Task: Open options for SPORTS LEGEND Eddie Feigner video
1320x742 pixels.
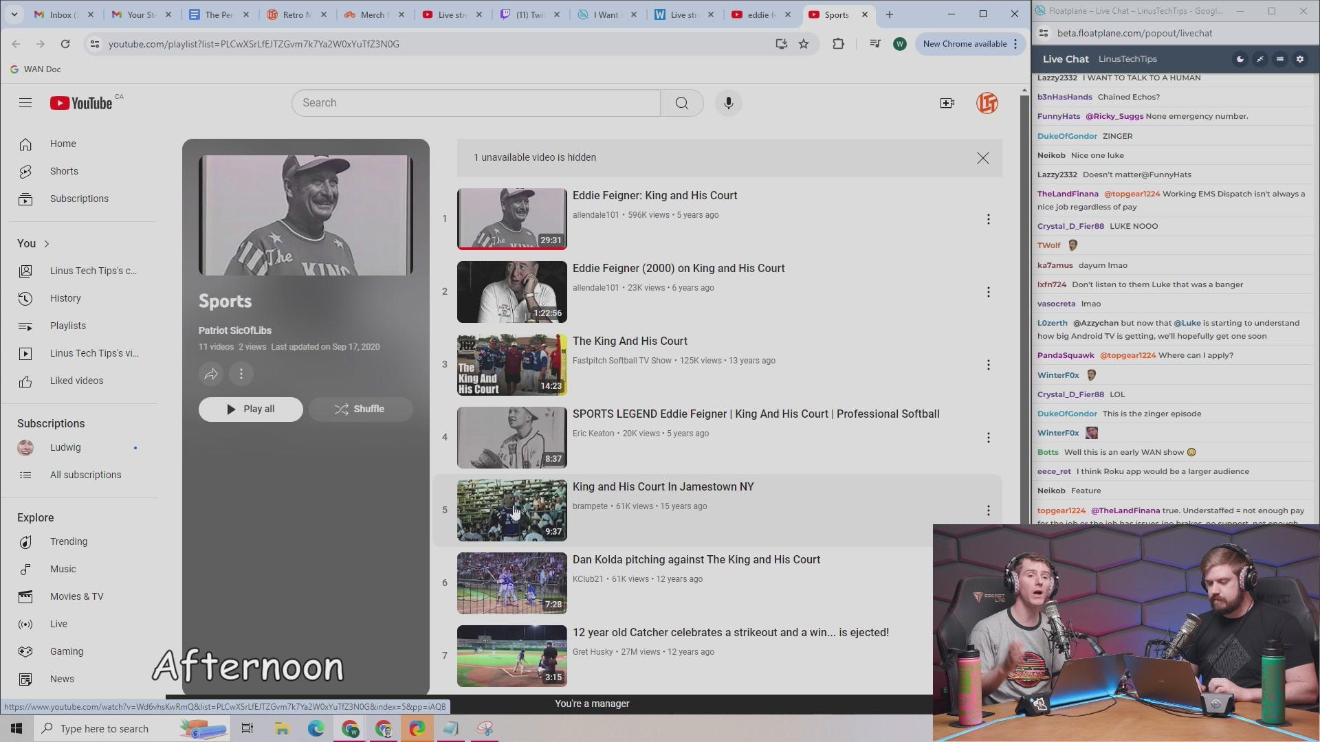Action: [x=989, y=438]
